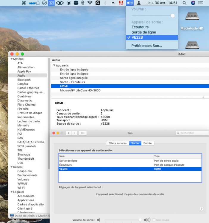Image resolution: width=209 pixels, height=223 pixels.
Task: Open the screenshot camera menu bar icon
Action: [51, 3]
